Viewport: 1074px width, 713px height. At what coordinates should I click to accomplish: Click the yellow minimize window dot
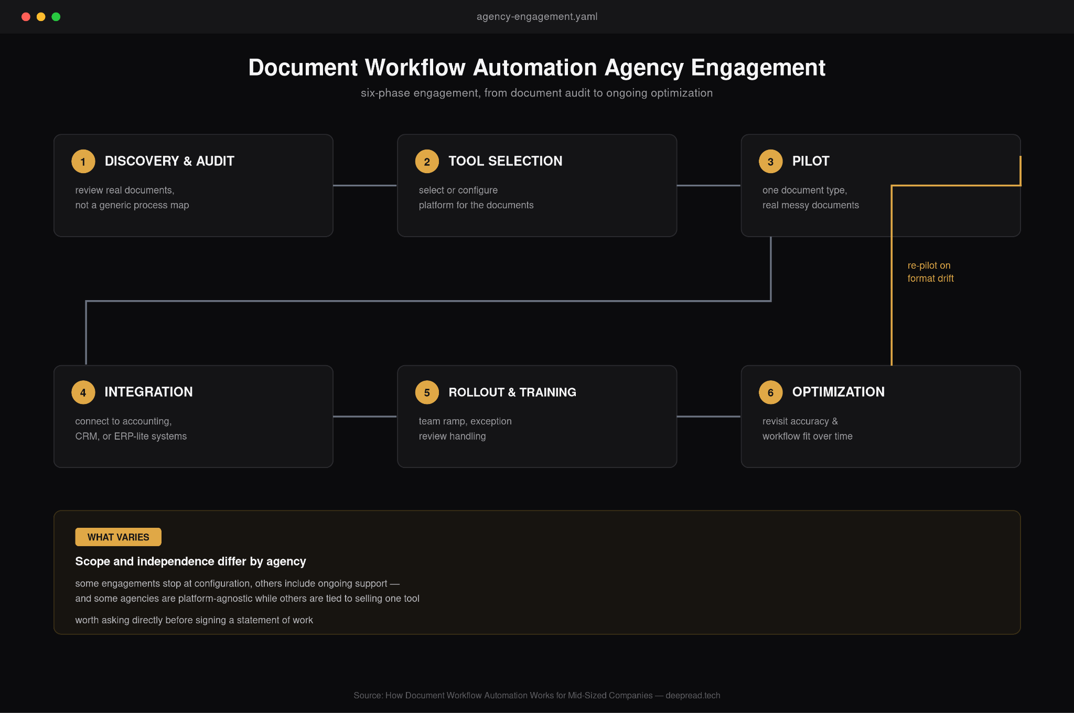pos(41,17)
